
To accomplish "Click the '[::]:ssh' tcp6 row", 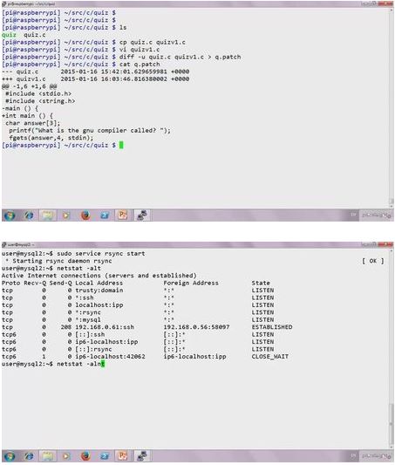I will [138, 334].
